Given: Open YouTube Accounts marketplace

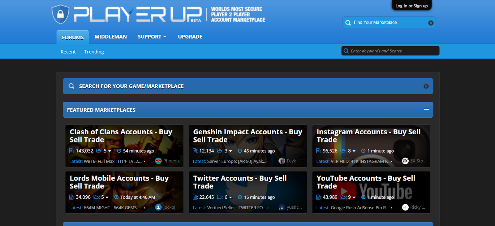Looking at the screenshot, I should point(366,182).
